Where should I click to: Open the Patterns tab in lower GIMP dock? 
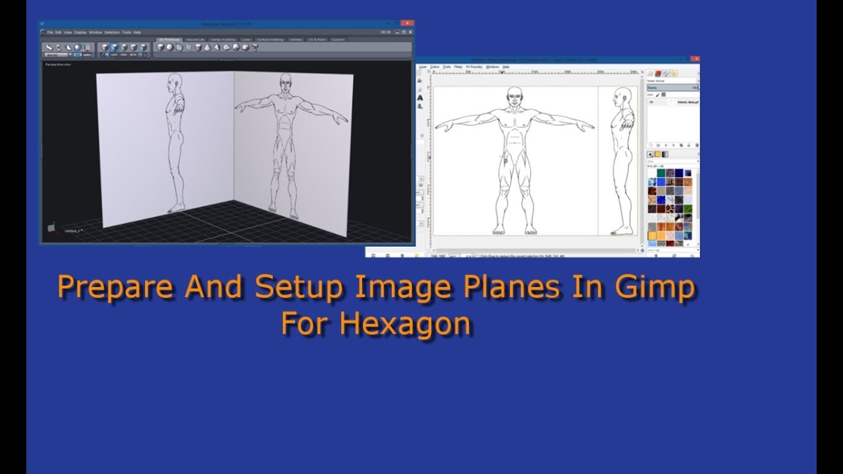[x=658, y=154]
